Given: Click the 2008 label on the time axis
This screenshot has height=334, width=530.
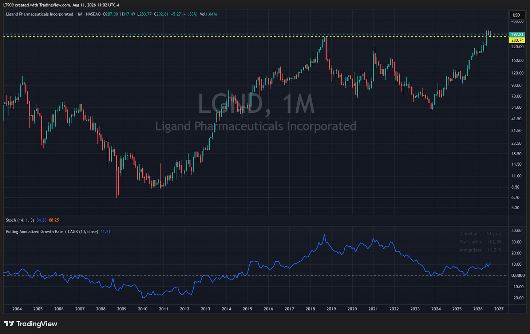Looking at the screenshot, I should (101, 309).
